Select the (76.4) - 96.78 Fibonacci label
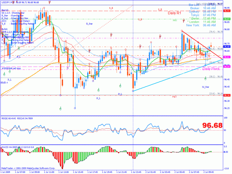232x174 pixels. click(x=216, y=32)
